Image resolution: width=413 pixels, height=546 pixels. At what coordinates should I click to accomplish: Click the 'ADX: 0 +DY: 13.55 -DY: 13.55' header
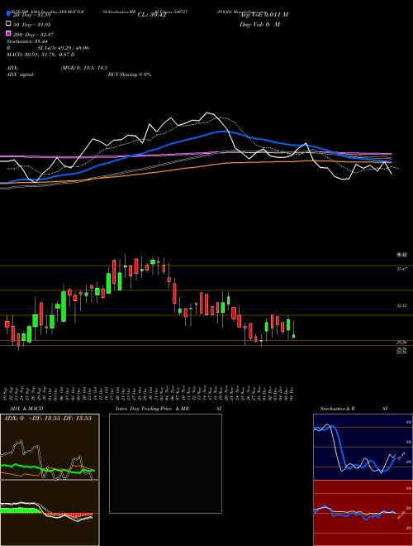[x=47, y=418]
